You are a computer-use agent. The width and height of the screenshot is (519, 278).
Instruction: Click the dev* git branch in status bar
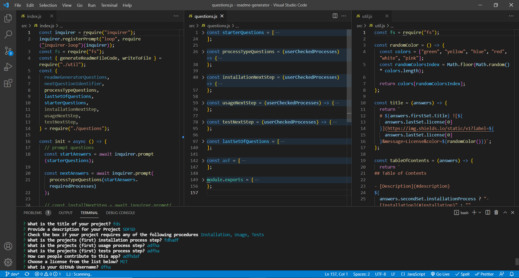(12, 274)
